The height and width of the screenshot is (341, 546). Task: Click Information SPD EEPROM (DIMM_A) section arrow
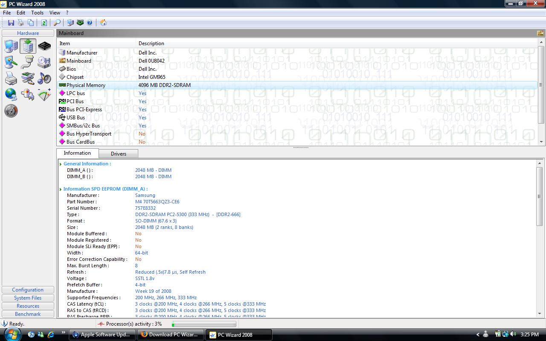(61, 189)
